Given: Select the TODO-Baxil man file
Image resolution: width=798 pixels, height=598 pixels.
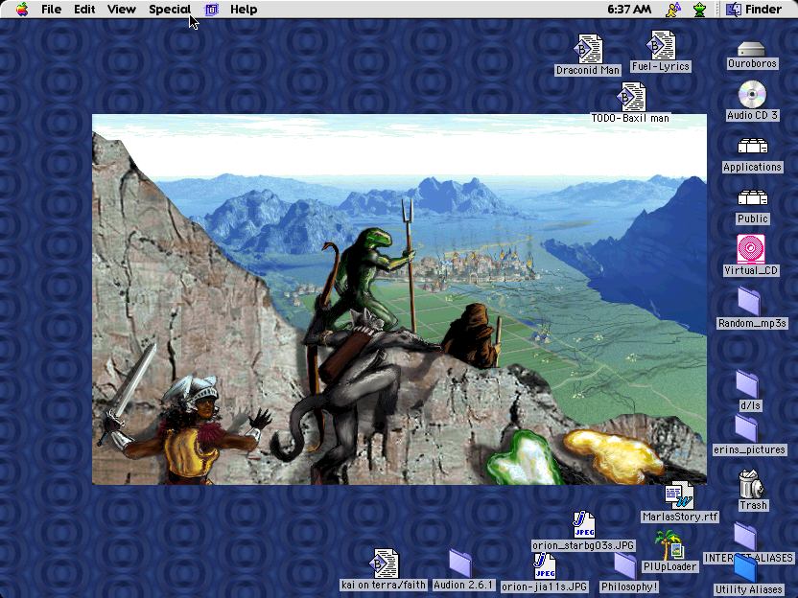Looking at the screenshot, I should pyautogui.click(x=630, y=98).
